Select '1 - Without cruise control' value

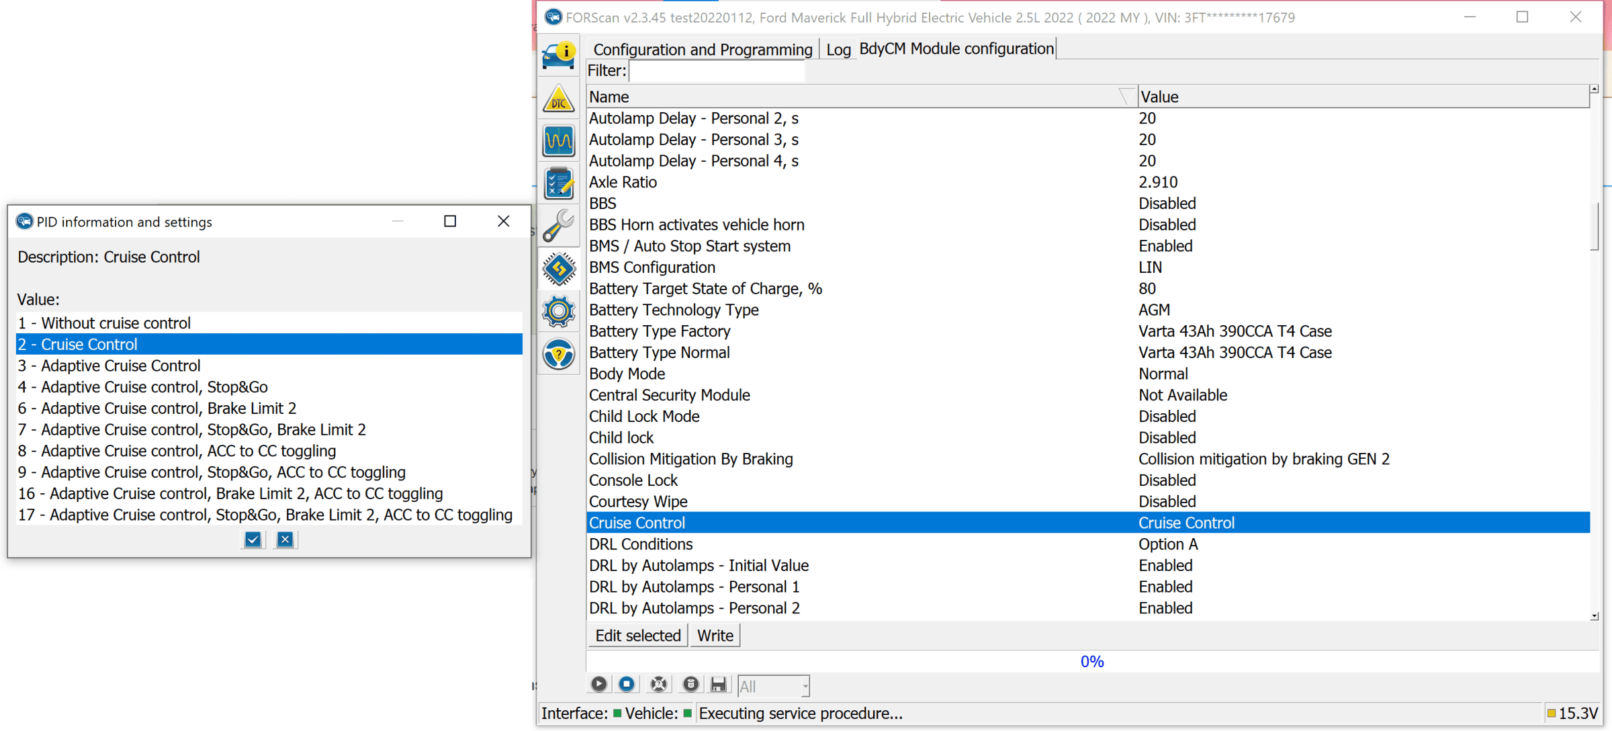(269, 323)
